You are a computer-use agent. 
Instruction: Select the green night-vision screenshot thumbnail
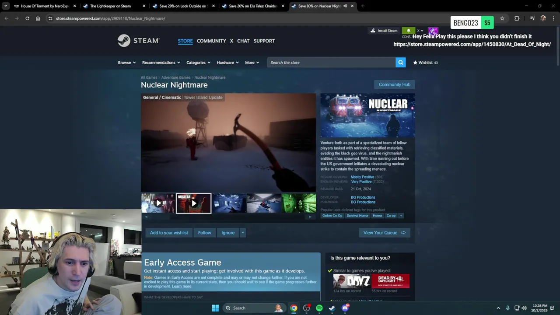coord(299,203)
